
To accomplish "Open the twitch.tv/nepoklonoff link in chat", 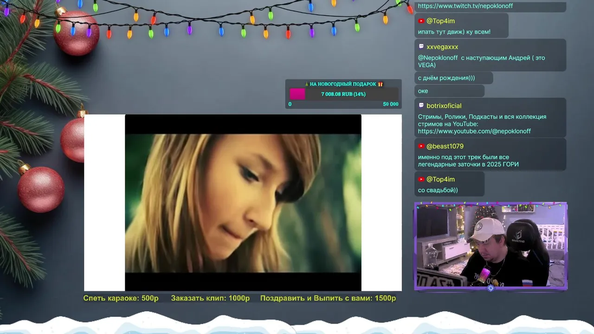I will [465, 6].
